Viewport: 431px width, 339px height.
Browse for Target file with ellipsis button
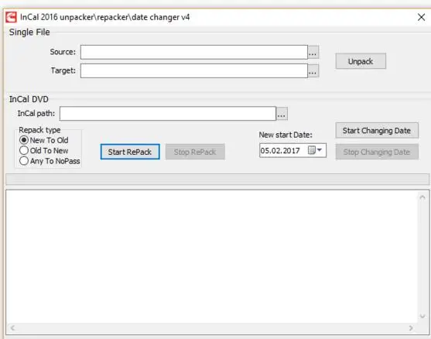coord(313,71)
